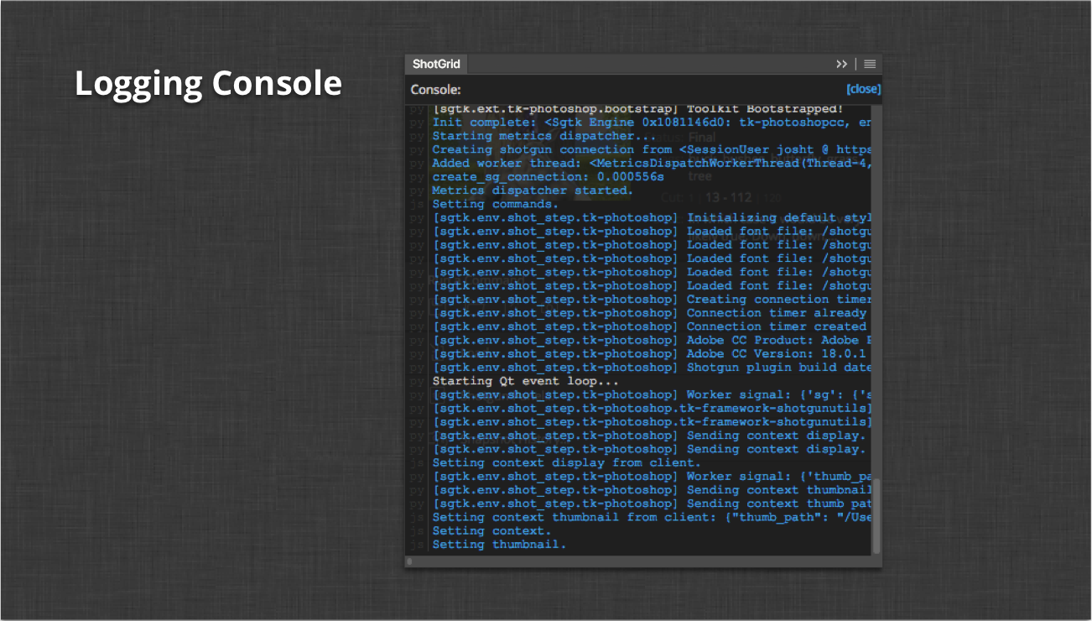Image resolution: width=1092 pixels, height=621 pixels.
Task: Select the 'Init complete: <Sgtk Engine' log line
Action: pyautogui.click(x=652, y=123)
